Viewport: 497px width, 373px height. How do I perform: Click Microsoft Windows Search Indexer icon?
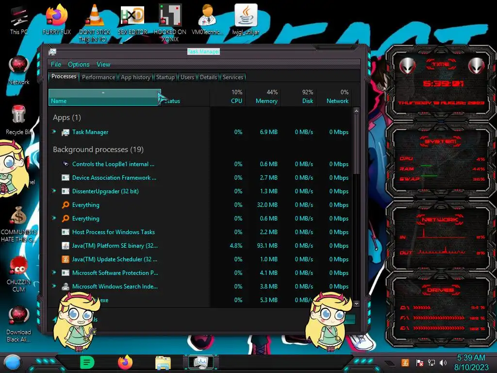[x=66, y=287]
